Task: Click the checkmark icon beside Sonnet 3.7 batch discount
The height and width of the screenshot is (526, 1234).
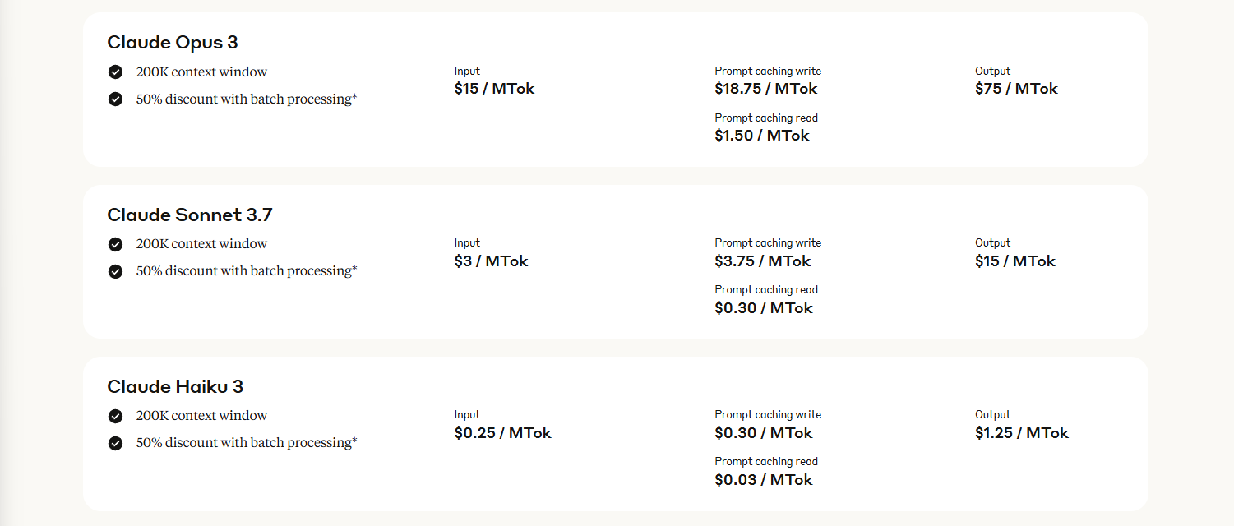Action: pos(115,271)
